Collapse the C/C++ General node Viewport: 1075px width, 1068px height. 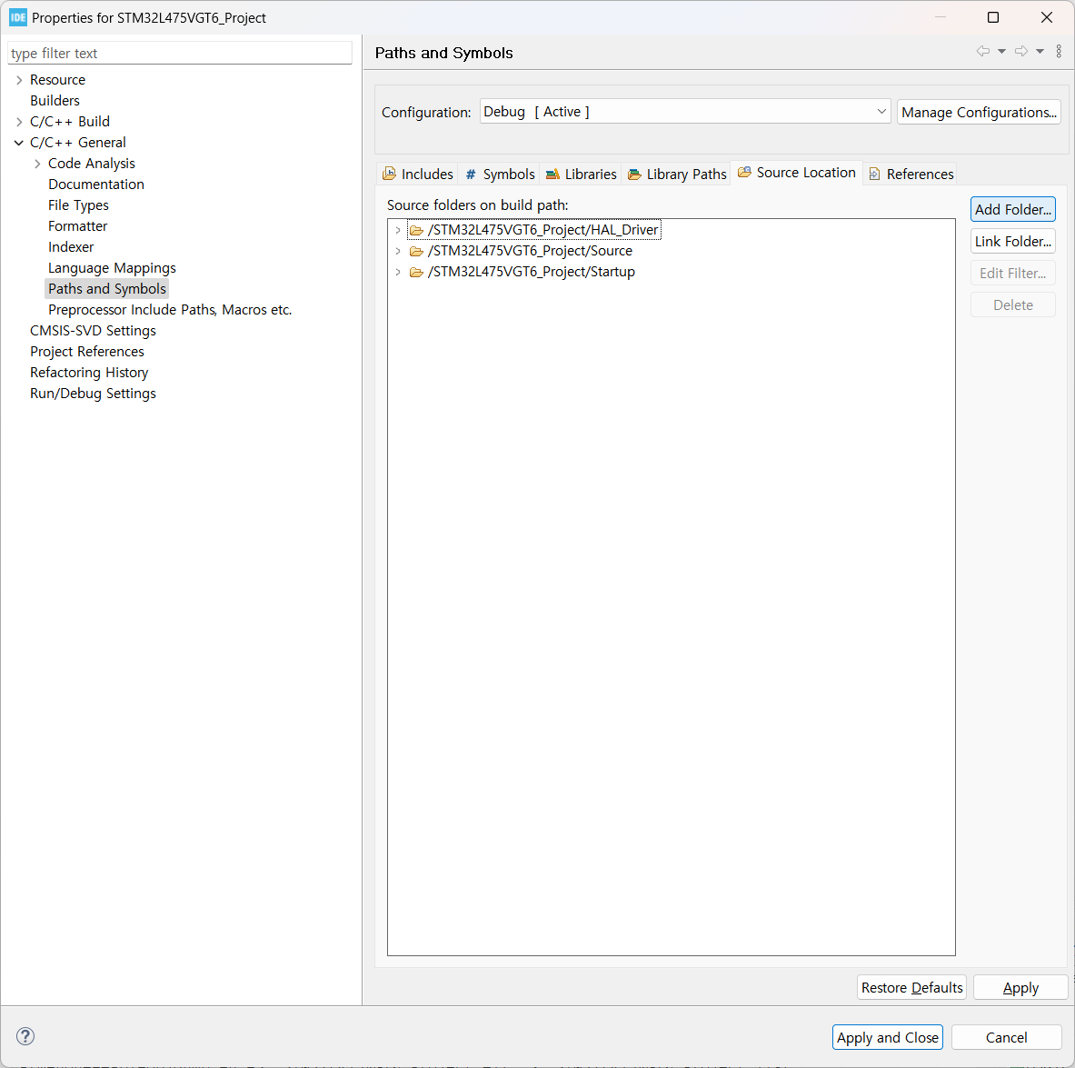pos(19,143)
